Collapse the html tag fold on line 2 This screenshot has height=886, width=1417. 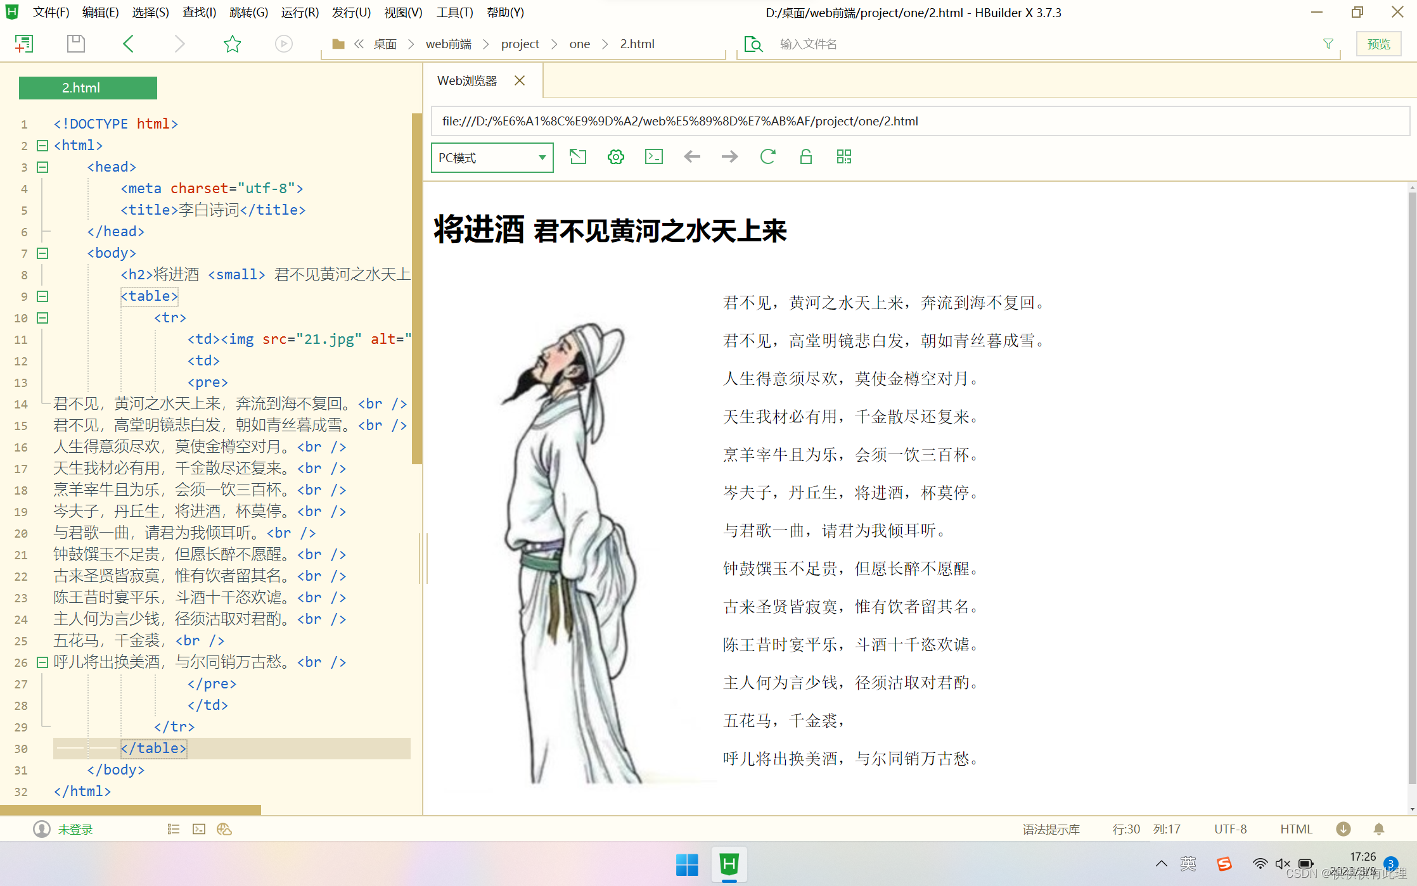point(42,146)
